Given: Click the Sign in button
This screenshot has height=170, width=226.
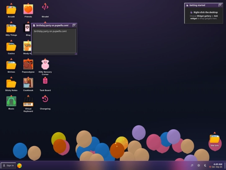Looking at the screenshot, I should (8, 165).
